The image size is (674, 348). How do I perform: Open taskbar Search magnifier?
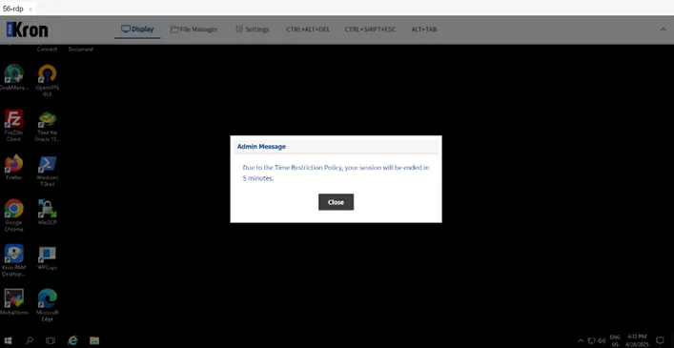[x=30, y=340]
